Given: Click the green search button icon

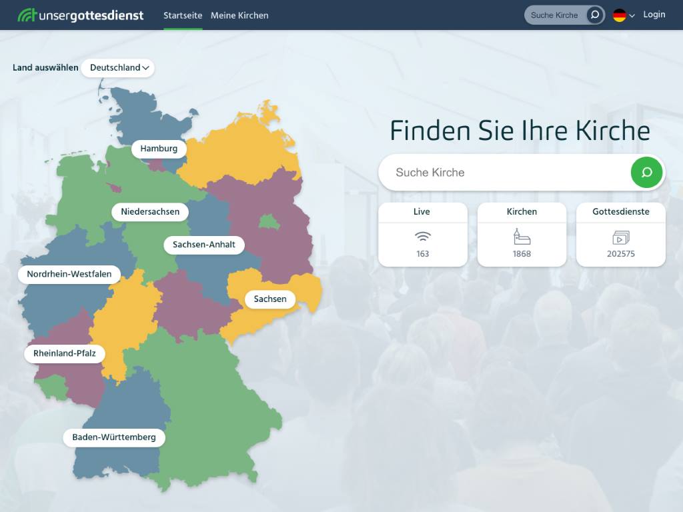Looking at the screenshot, I should (646, 173).
